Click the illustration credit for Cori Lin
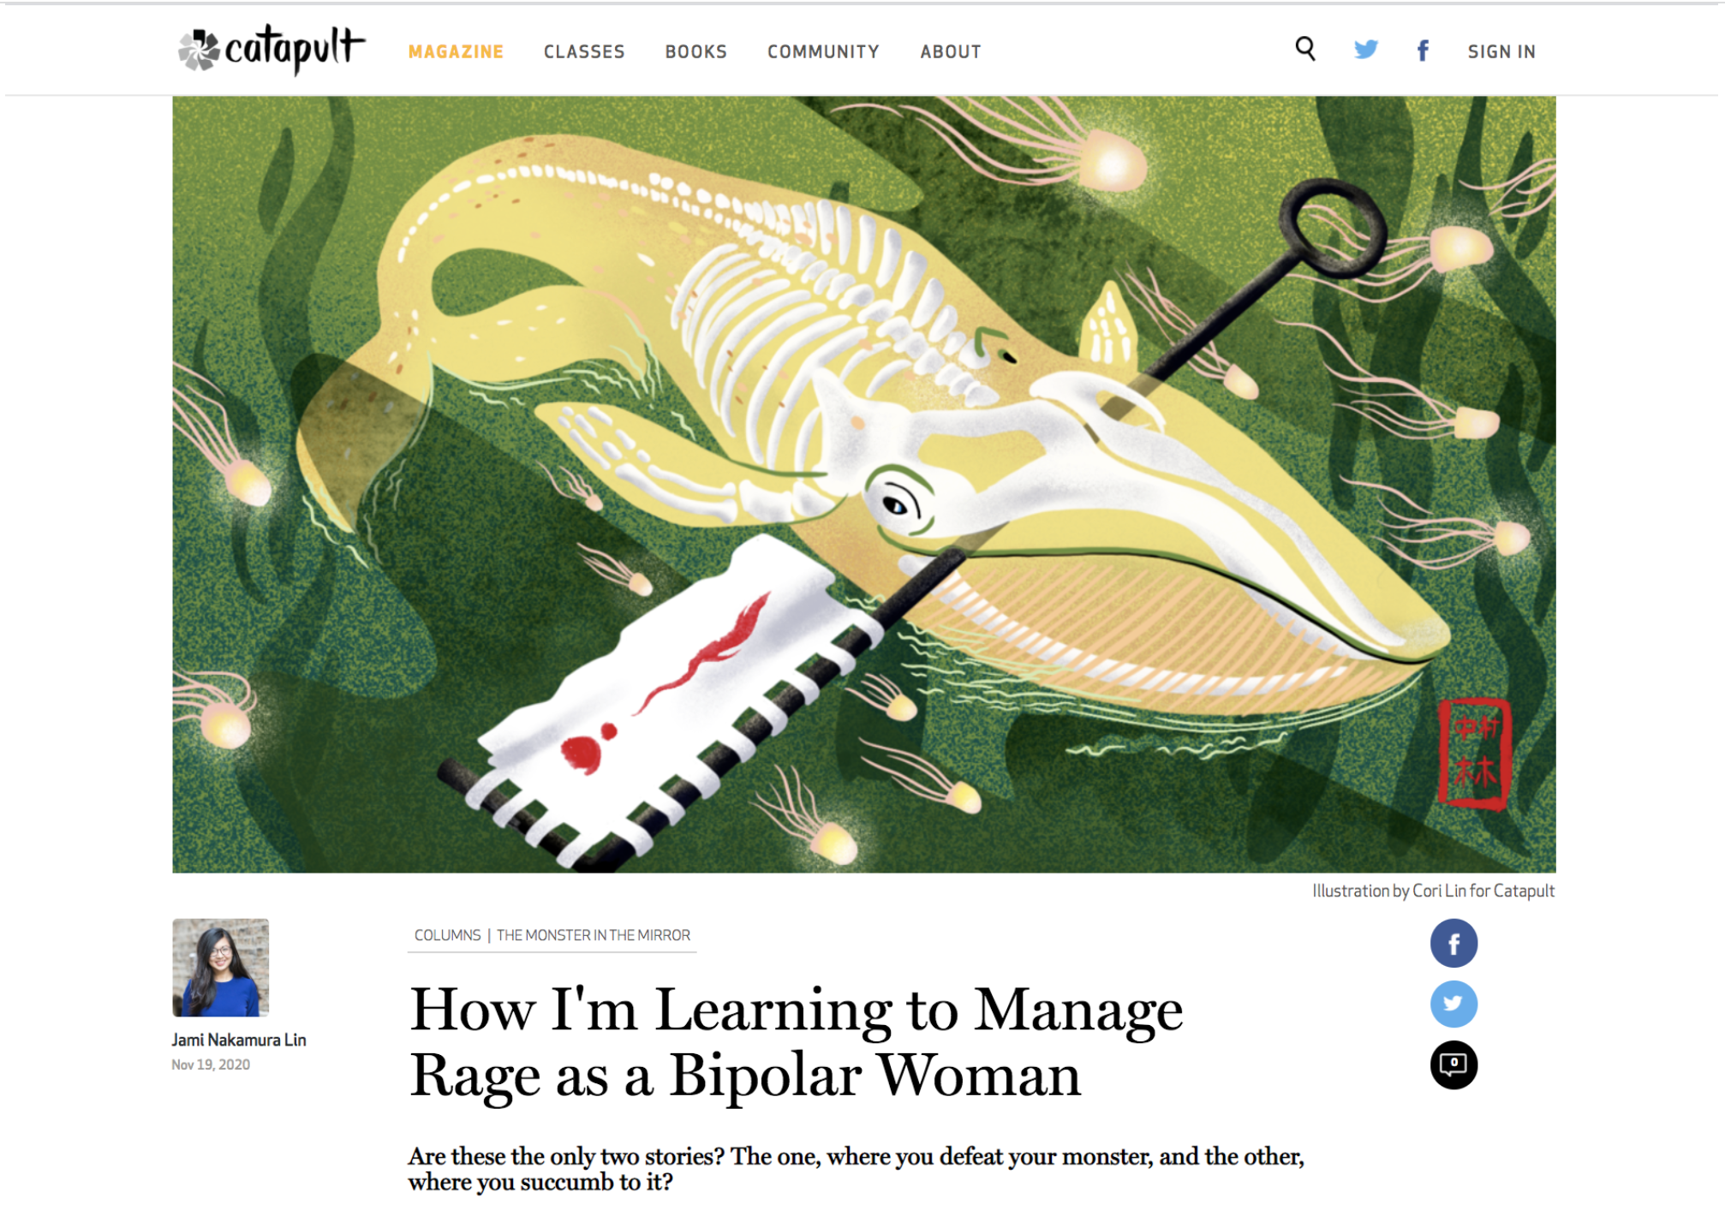This screenshot has width=1725, height=1216. pyautogui.click(x=1433, y=891)
